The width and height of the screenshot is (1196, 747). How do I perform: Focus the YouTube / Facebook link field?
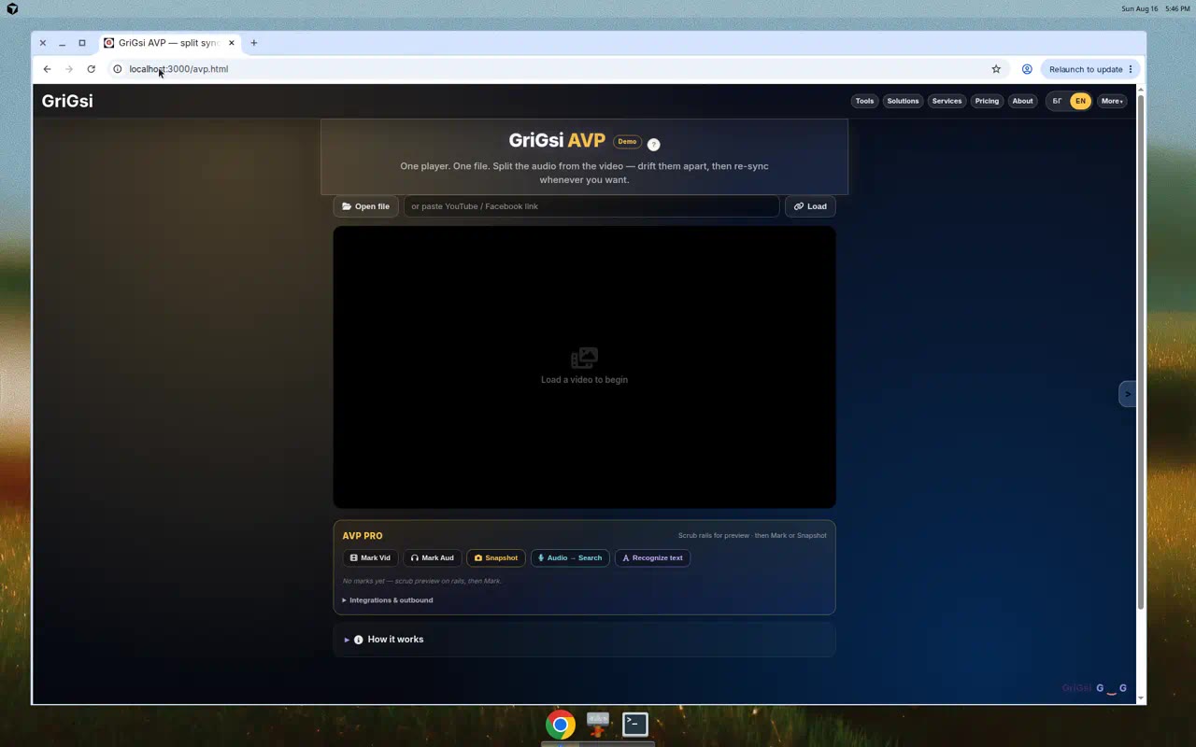pos(591,206)
